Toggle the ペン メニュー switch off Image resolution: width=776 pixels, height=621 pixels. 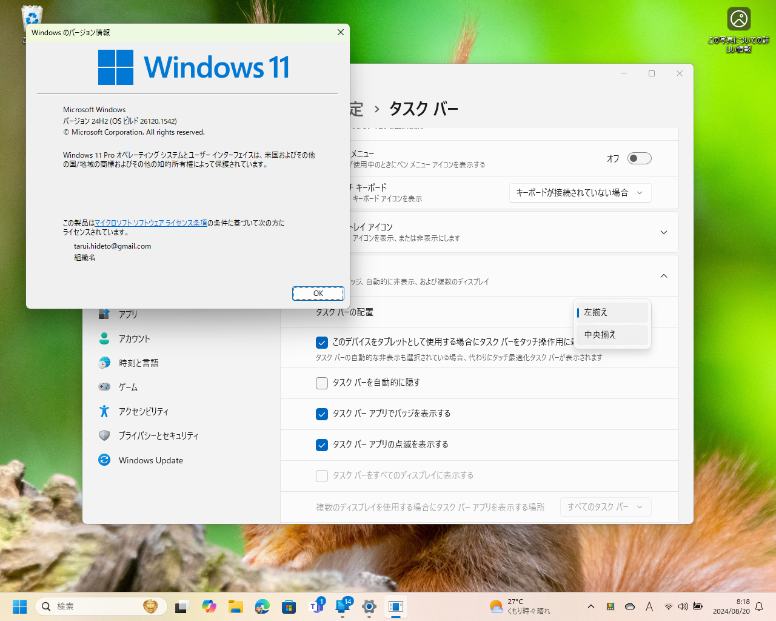[638, 158]
